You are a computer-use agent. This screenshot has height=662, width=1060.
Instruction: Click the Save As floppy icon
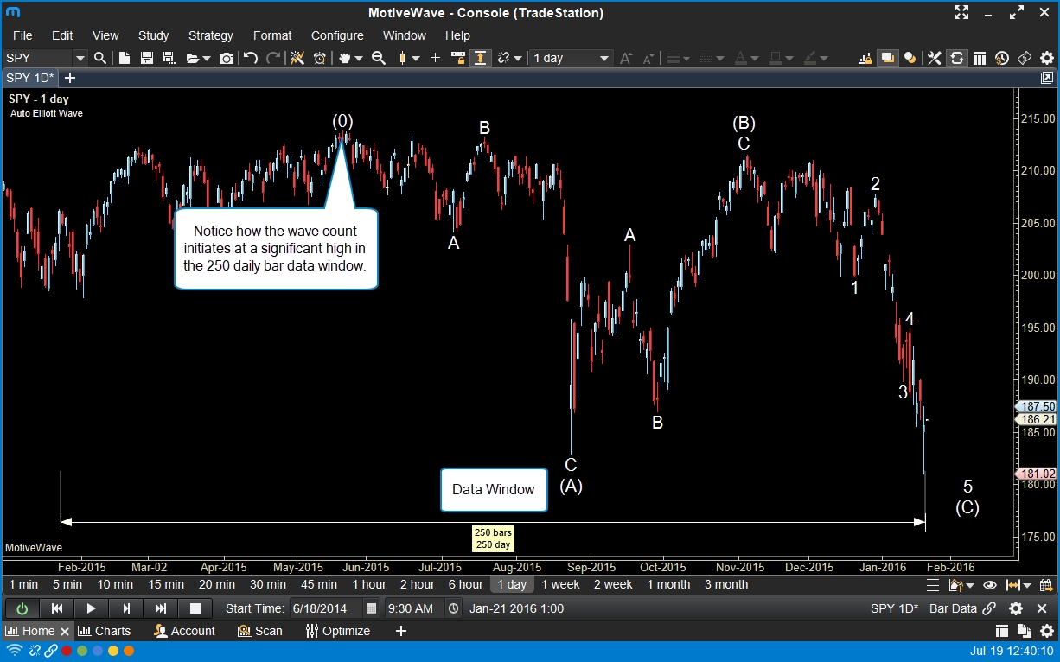click(169, 58)
